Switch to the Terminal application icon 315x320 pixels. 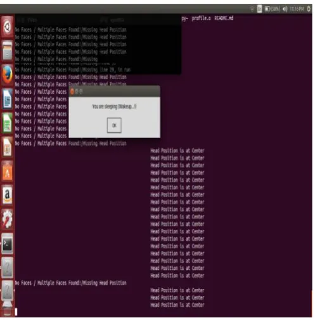coord(7,243)
